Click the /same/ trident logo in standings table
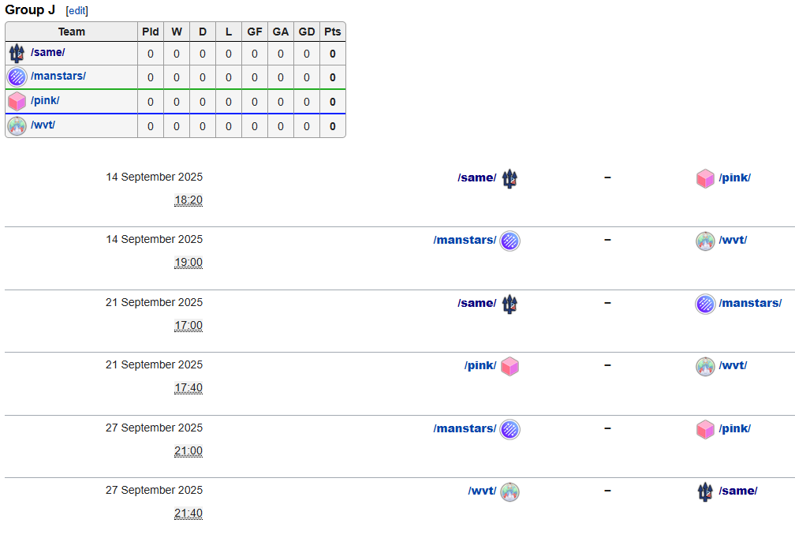 (x=17, y=54)
